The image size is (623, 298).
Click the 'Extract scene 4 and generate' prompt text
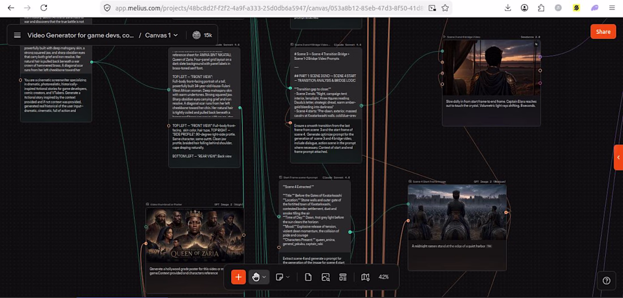pos(314,260)
